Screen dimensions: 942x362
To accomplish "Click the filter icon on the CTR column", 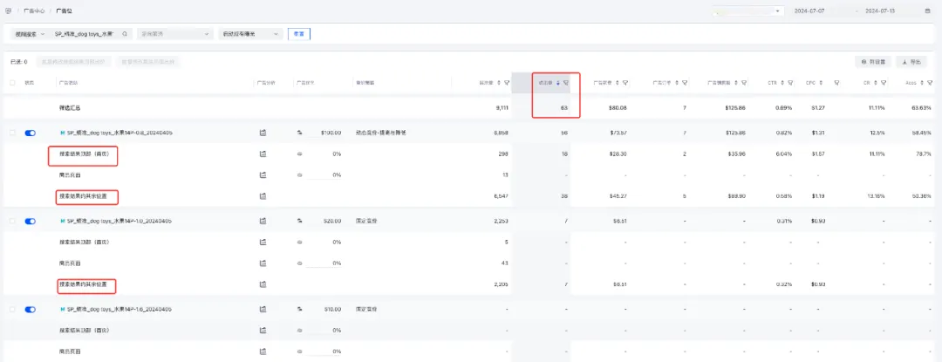I will tap(790, 83).
